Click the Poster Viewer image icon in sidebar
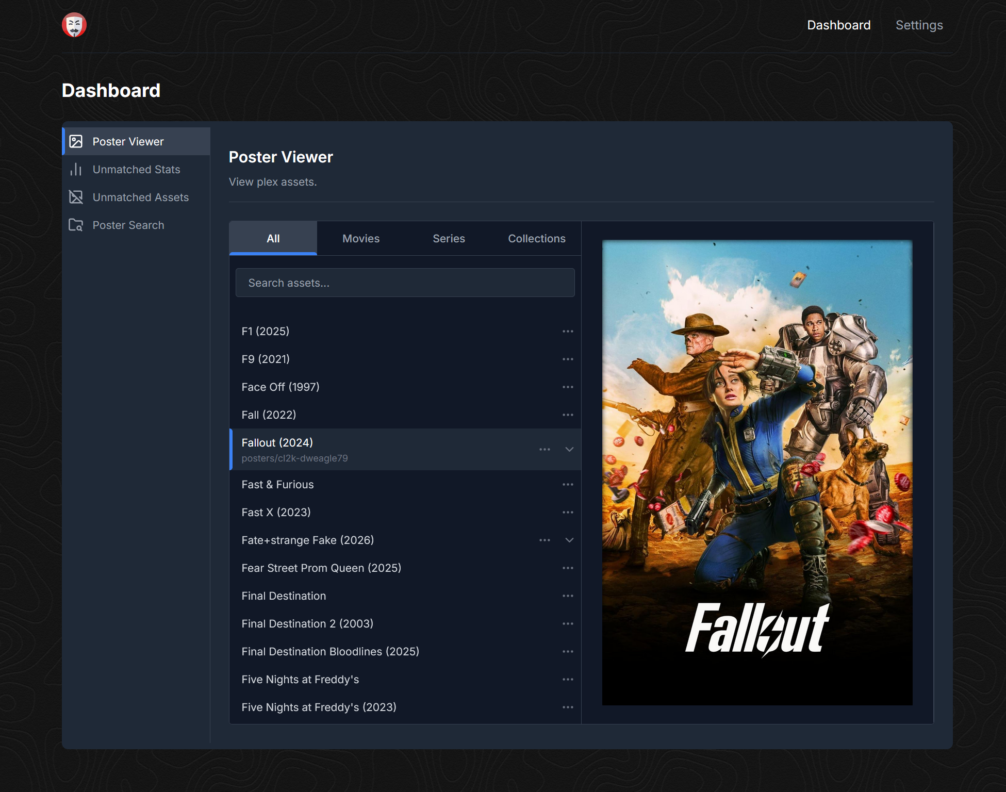Image resolution: width=1006 pixels, height=792 pixels. (76, 141)
